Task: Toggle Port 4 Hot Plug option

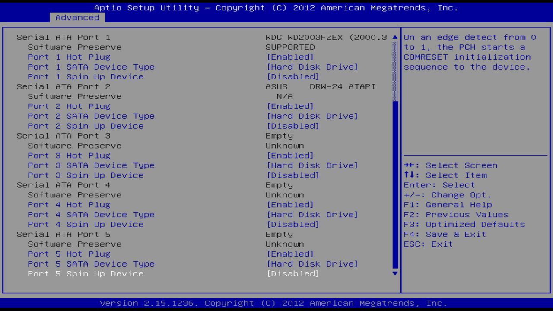Action: 68,204
